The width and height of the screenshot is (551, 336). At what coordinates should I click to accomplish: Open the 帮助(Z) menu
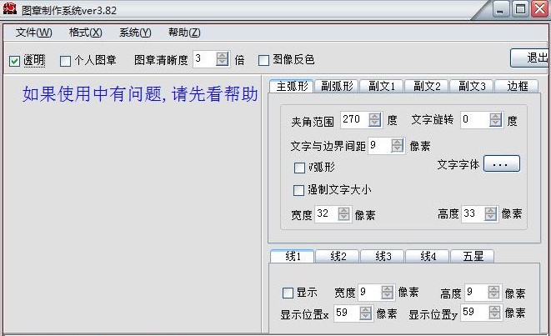[x=184, y=33]
